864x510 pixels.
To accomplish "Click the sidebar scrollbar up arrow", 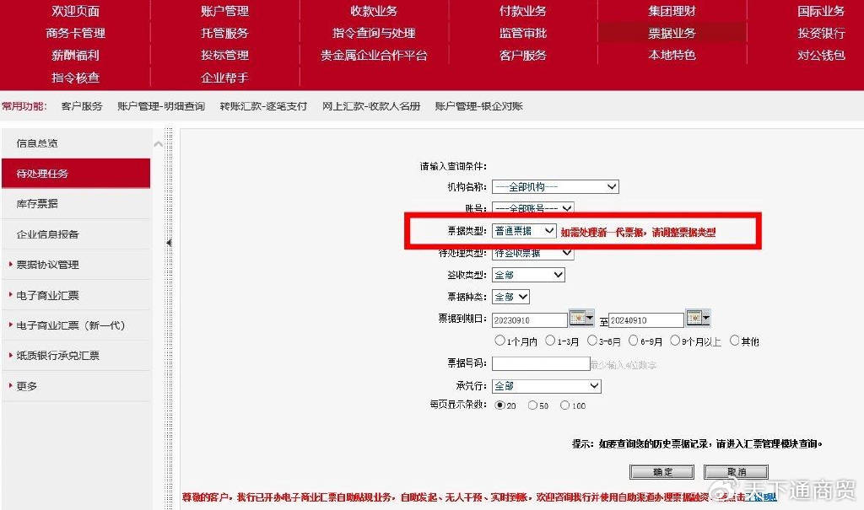I will (x=158, y=143).
